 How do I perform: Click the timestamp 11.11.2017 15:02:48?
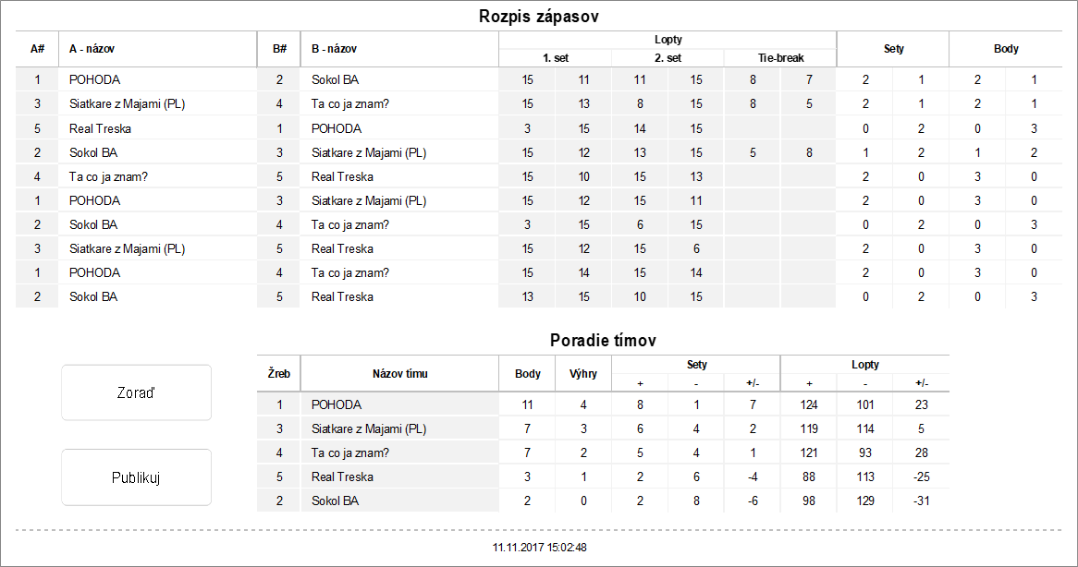[539, 548]
